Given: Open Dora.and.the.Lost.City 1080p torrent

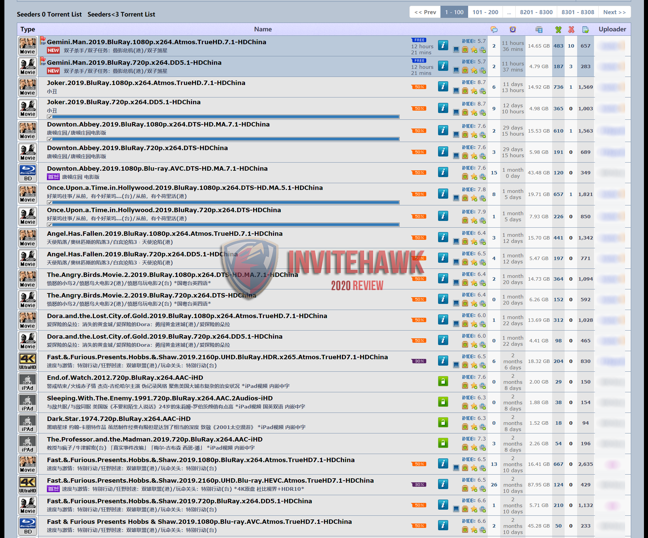Looking at the screenshot, I should tap(187, 316).
